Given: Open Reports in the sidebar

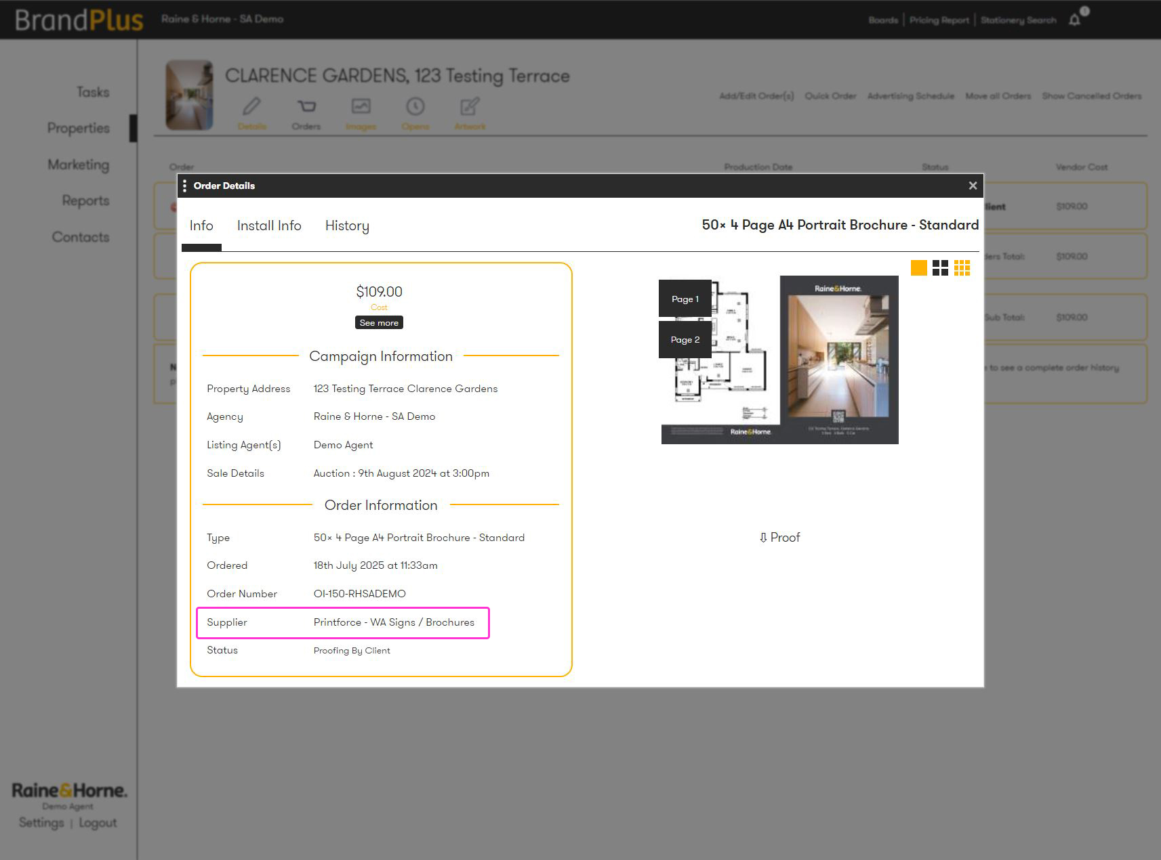Looking at the screenshot, I should (x=85, y=200).
